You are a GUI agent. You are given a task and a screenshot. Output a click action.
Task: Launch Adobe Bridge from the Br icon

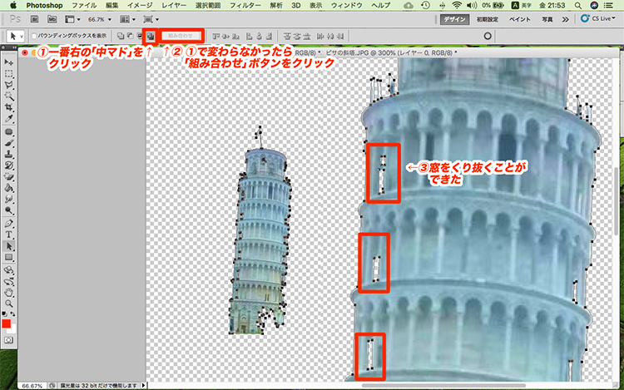point(35,19)
